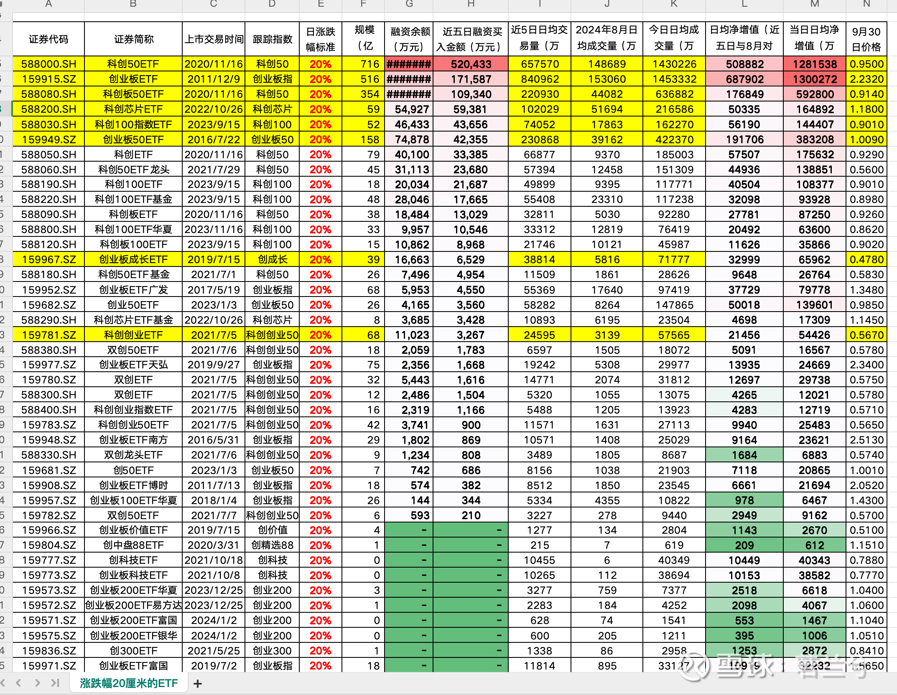
Task: Select cell 588080.SH
Action: click(48, 94)
